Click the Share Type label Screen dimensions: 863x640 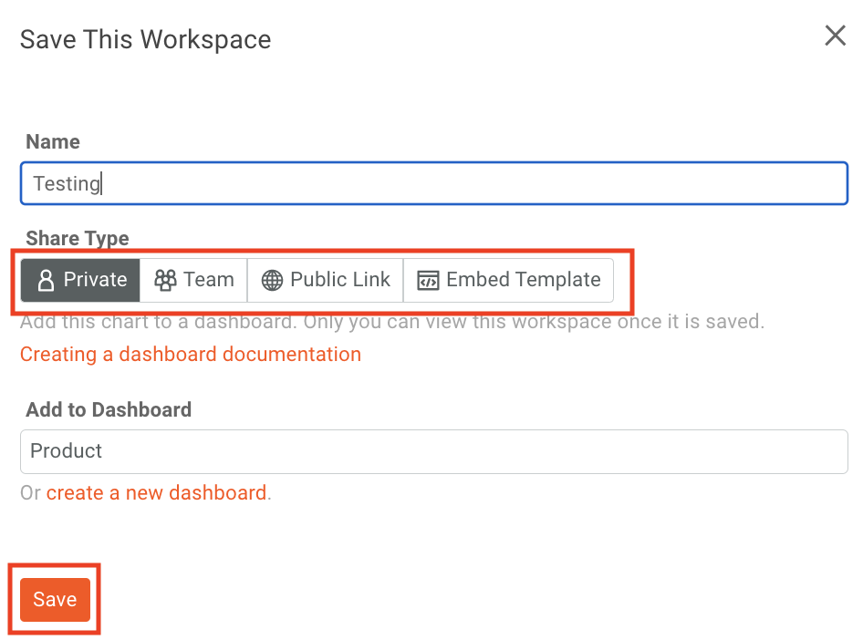click(78, 239)
